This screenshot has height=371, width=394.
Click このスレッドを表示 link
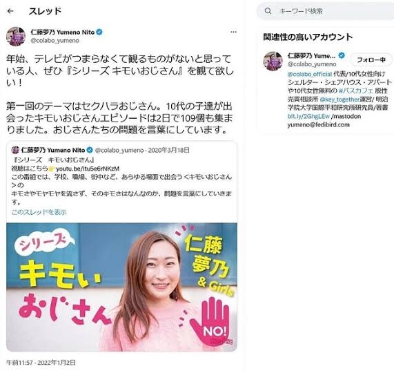point(39,212)
